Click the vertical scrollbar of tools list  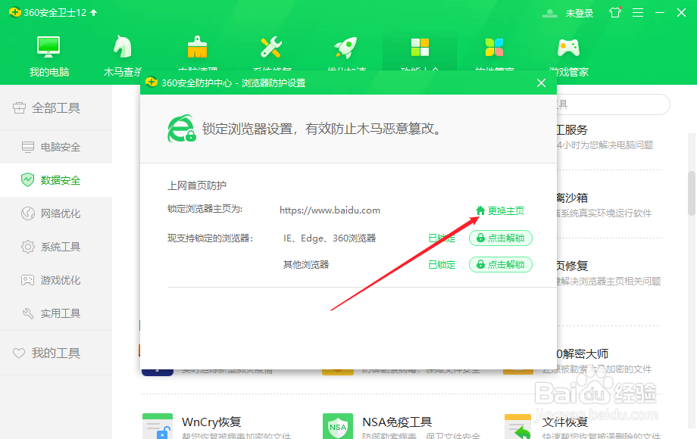coord(692,193)
